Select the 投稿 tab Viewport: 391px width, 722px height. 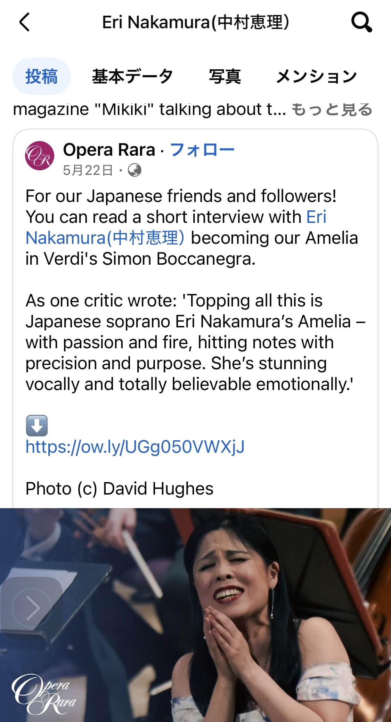click(42, 76)
